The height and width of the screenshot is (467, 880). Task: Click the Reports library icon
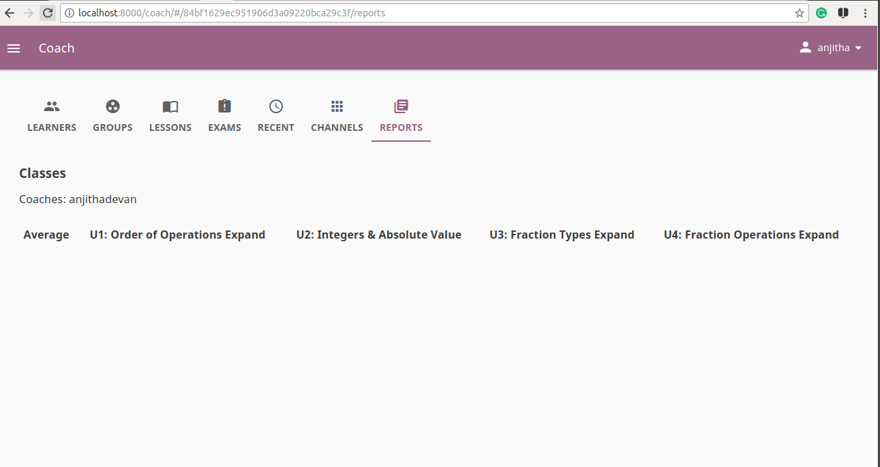[401, 106]
